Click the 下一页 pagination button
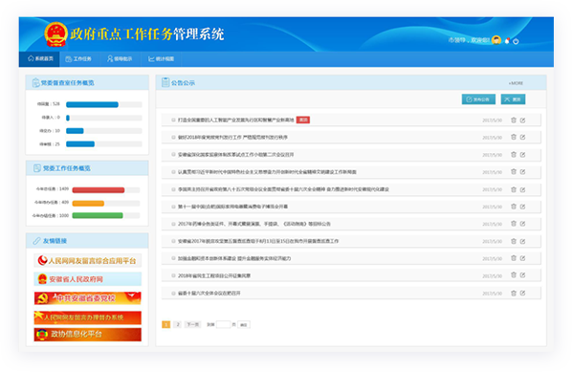 point(192,324)
